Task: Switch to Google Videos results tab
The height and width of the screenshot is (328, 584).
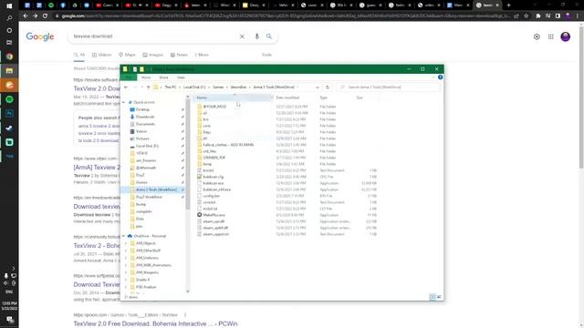Action: (x=101, y=55)
